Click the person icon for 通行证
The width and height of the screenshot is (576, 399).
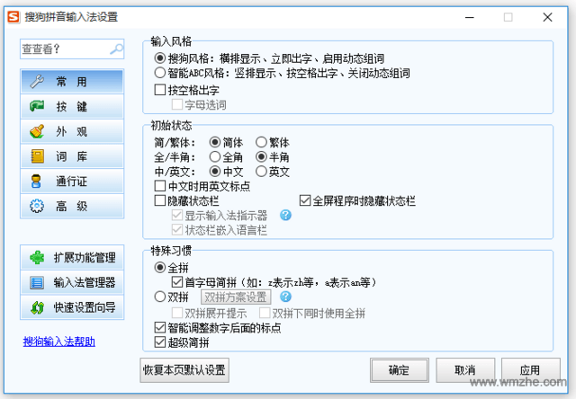[x=36, y=182]
